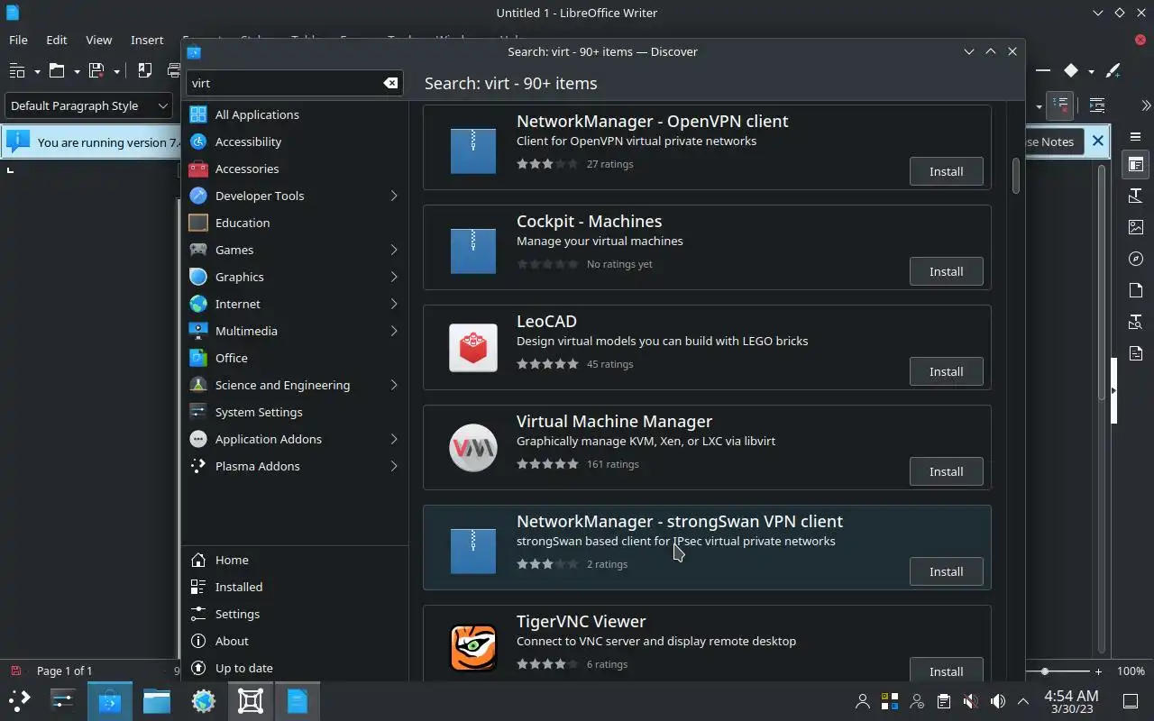Image resolution: width=1154 pixels, height=721 pixels.
Task: Clear the virt search text
Action: pyautogui.click(x=390, y=83)
